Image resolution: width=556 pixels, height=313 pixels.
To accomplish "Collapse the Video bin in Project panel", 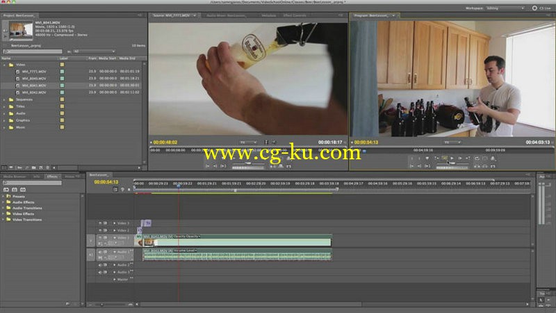I will 4,65.
